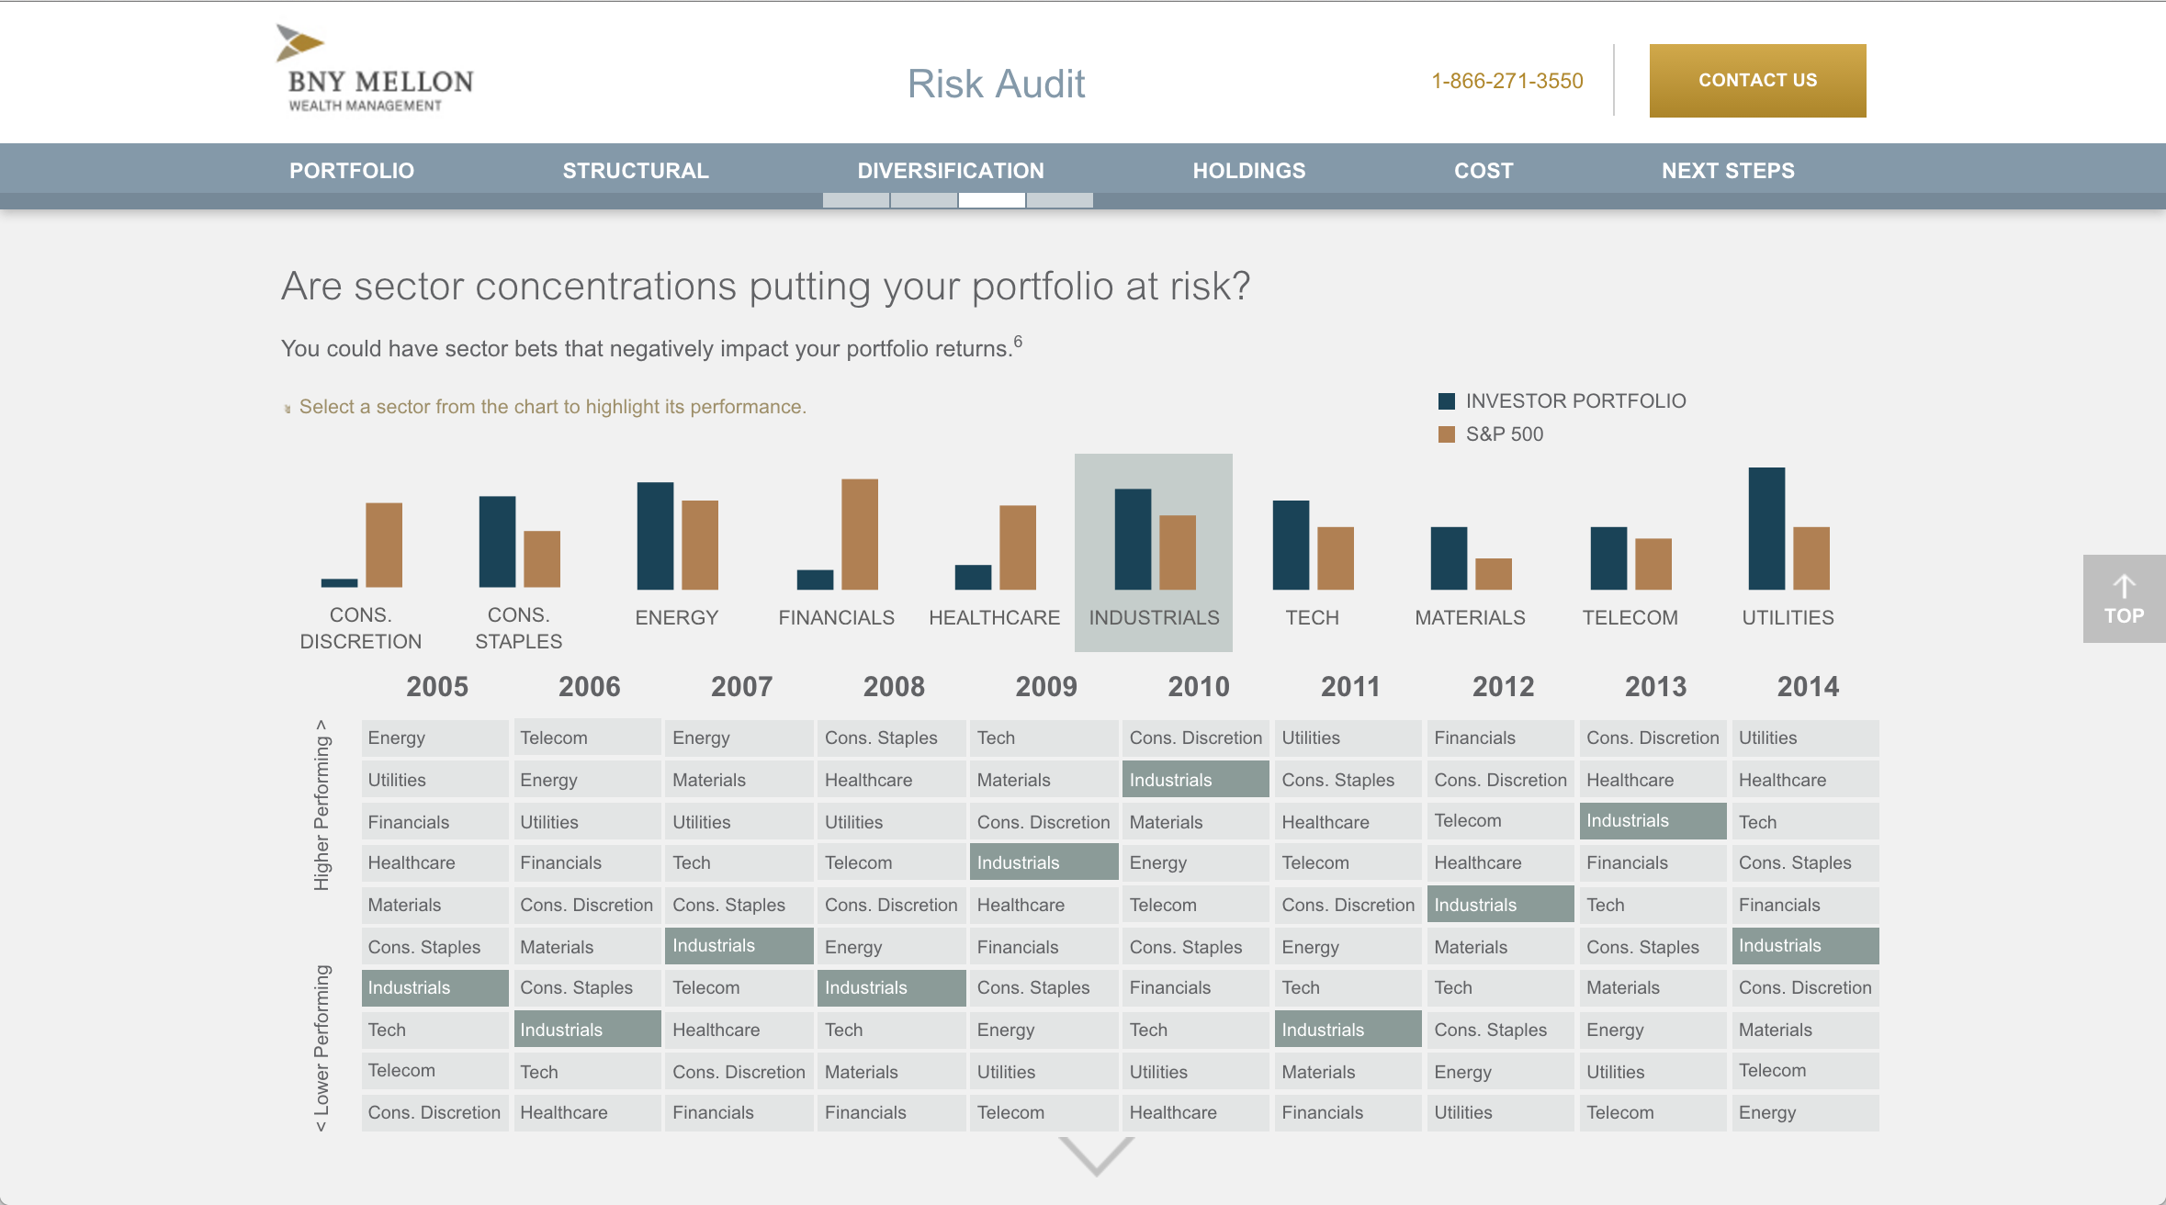This screenshot has width=2166, height=1205.
Task: Click the Investor Portfolio legend swatch
Action: coord(1447,401)
